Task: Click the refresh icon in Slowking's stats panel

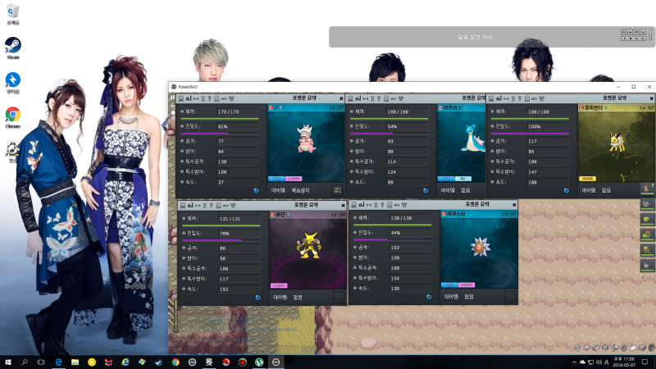Action: (256, 190)
